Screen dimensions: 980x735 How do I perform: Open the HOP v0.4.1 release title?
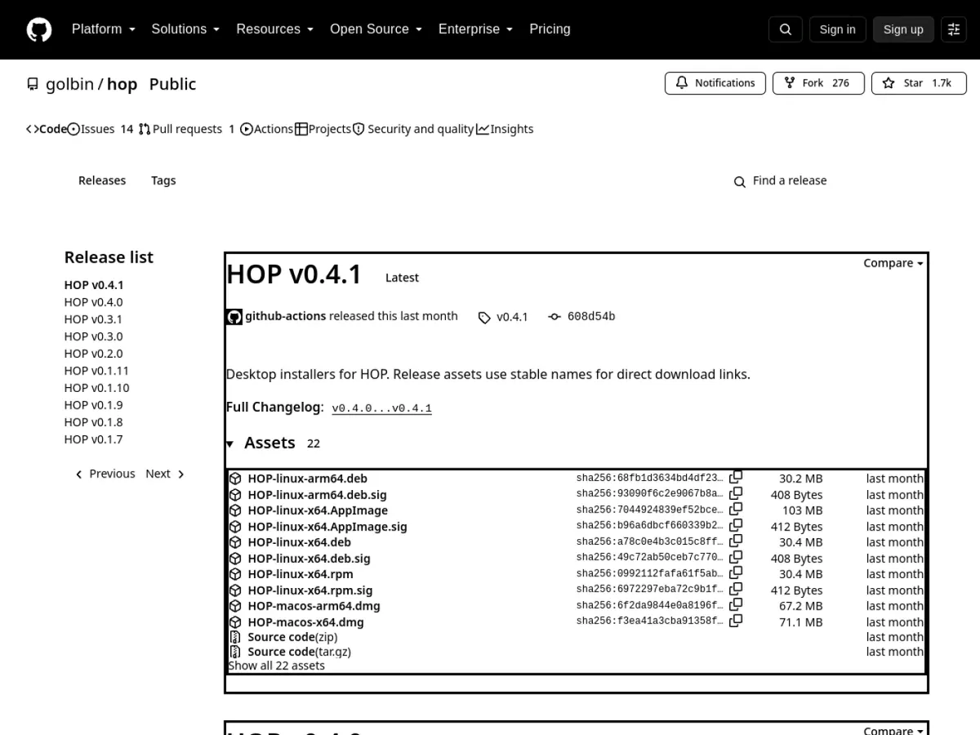[294, 274]
